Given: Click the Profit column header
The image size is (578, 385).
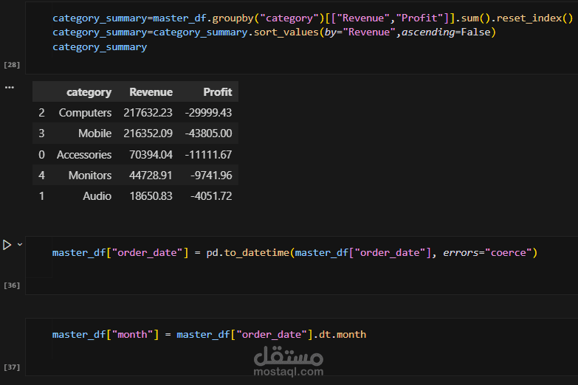Looking at the screenshot, I should coord(217,92).
